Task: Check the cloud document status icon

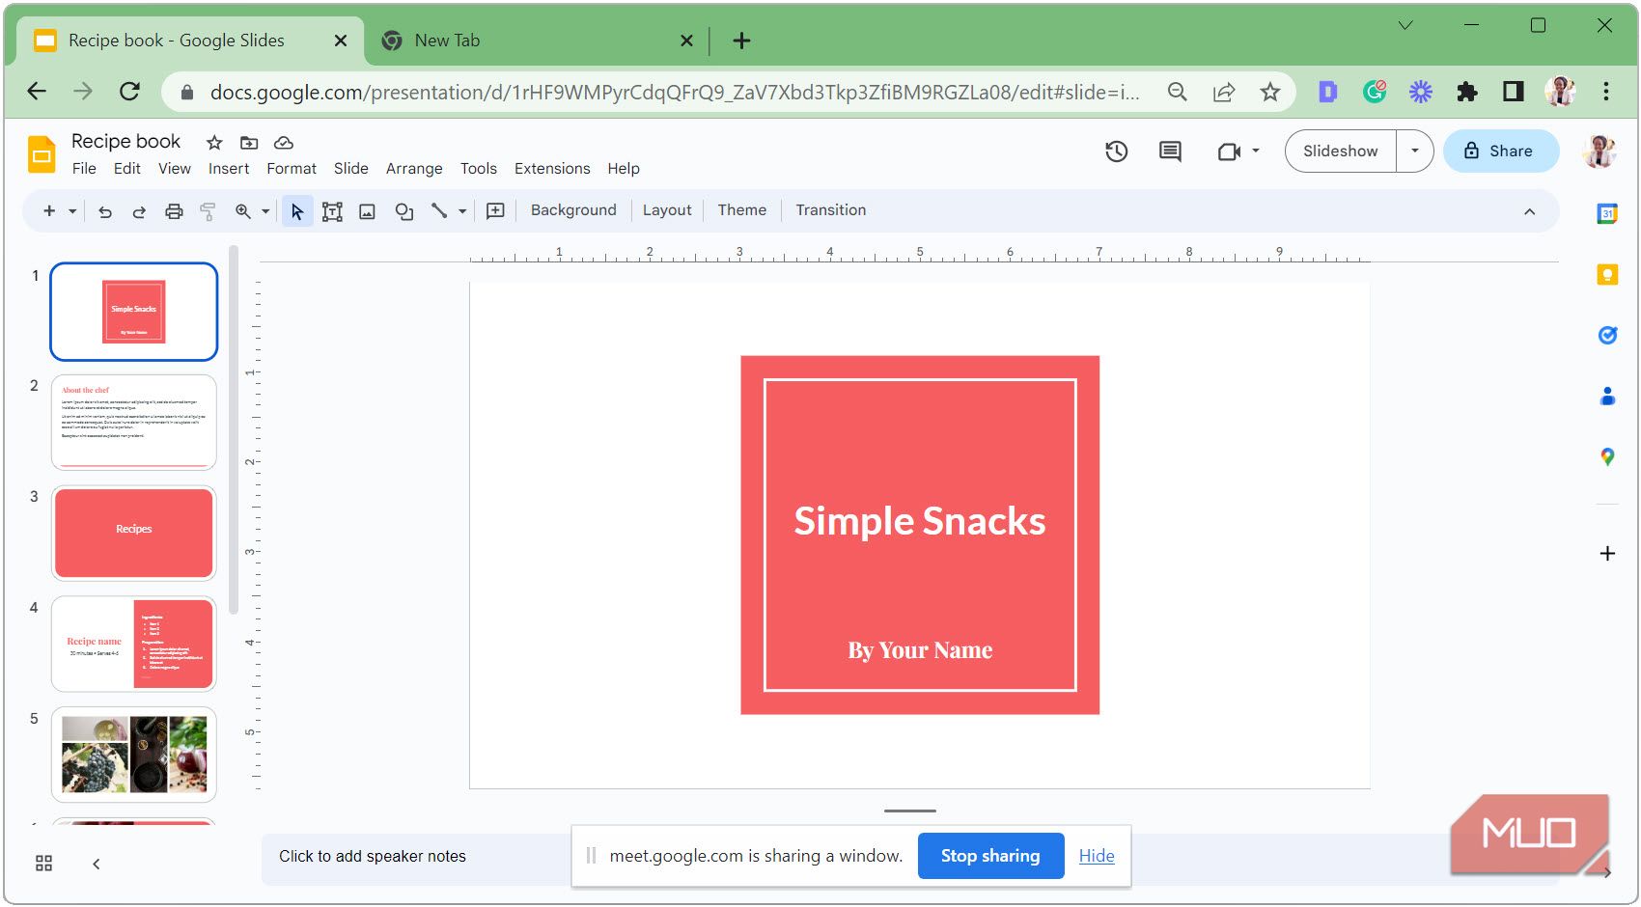Action: 284,143
